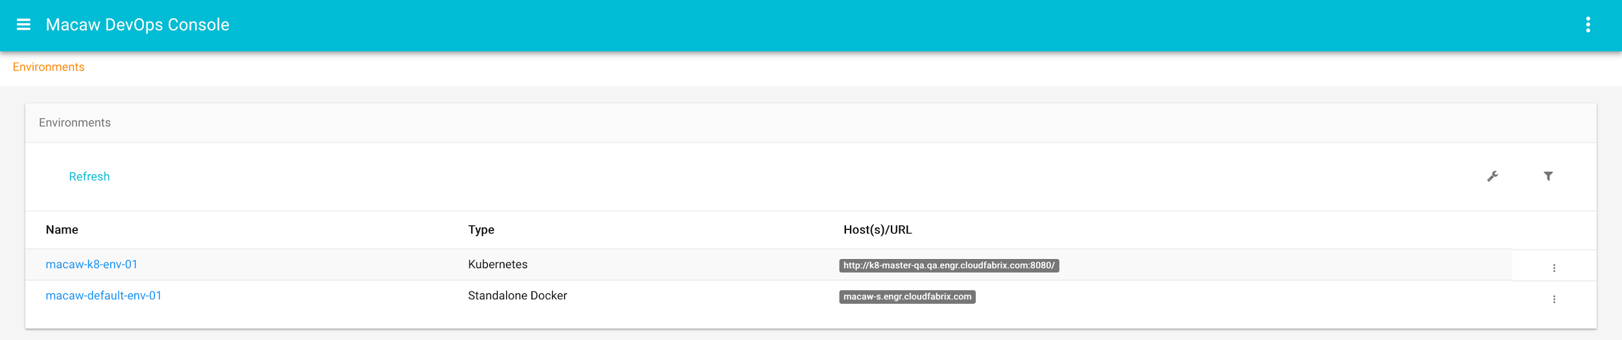Click the k8-master-qa URL tag
Viewport: 1622px width, 340px height.
click(949, 266)
